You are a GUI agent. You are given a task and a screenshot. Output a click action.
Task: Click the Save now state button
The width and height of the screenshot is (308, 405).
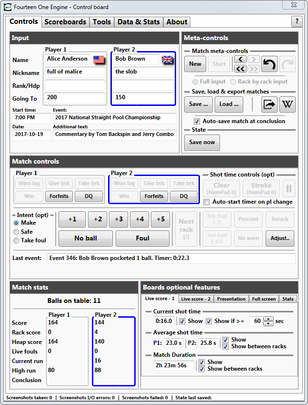point(202,142)
